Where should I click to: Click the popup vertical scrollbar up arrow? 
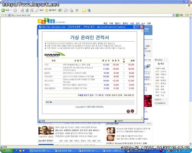(x=142, y=31)
